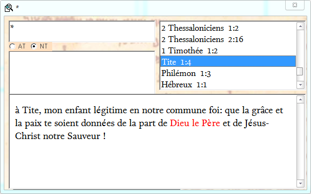Click the word 'Sauveur' in the verse
311x194 pixels.
[x=84, y=136]
